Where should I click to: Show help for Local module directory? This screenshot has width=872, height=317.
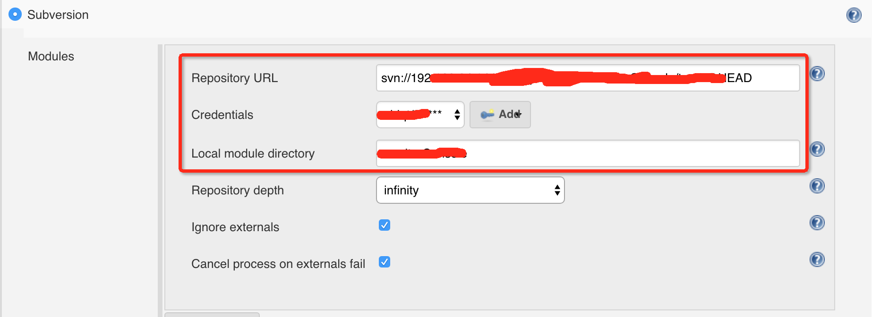(x=817, y=149)
